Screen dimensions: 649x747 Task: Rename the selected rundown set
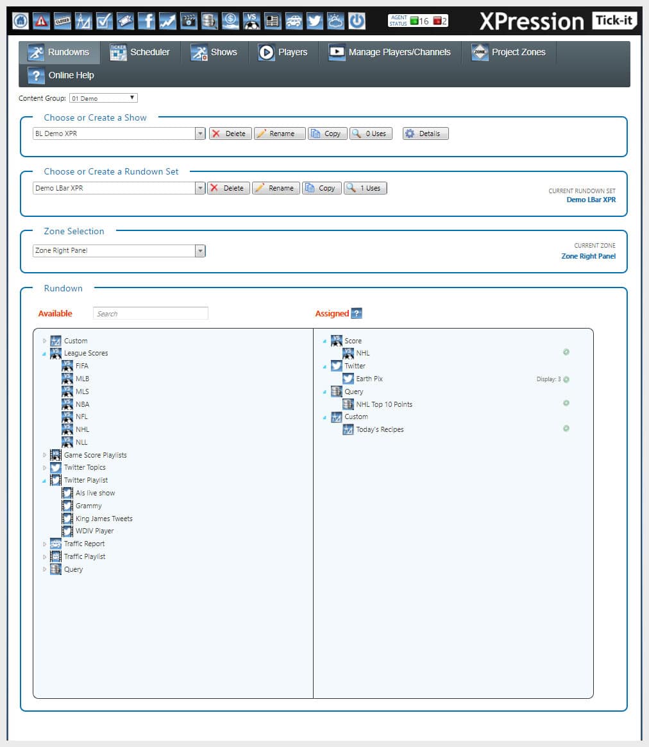click(276, 188)
